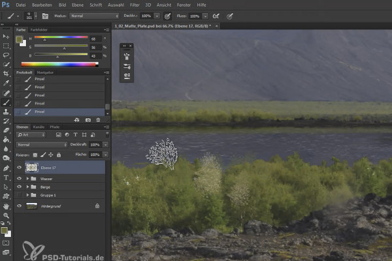Switch to the Farbfelder tab
The height and width of the screenshot is (261, 392).
point(39,30)
